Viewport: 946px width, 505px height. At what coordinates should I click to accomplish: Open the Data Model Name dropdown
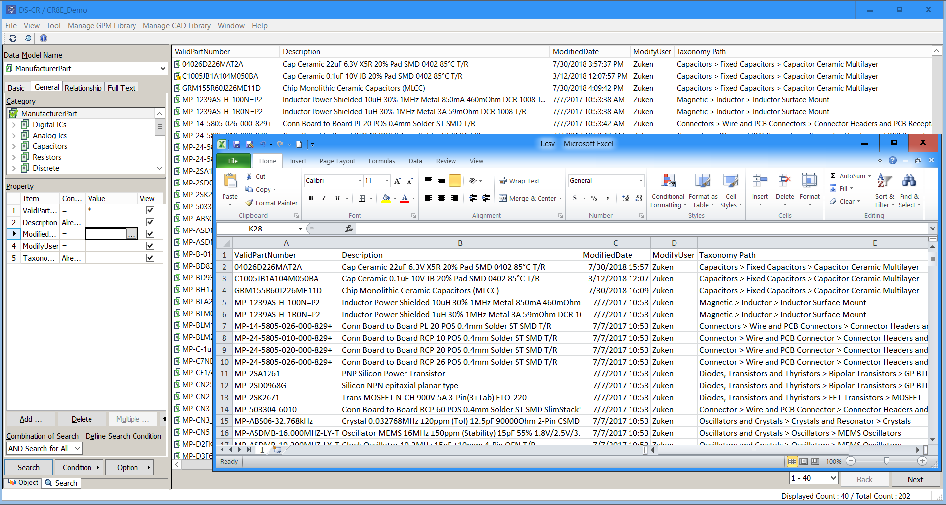pos(163,68)
